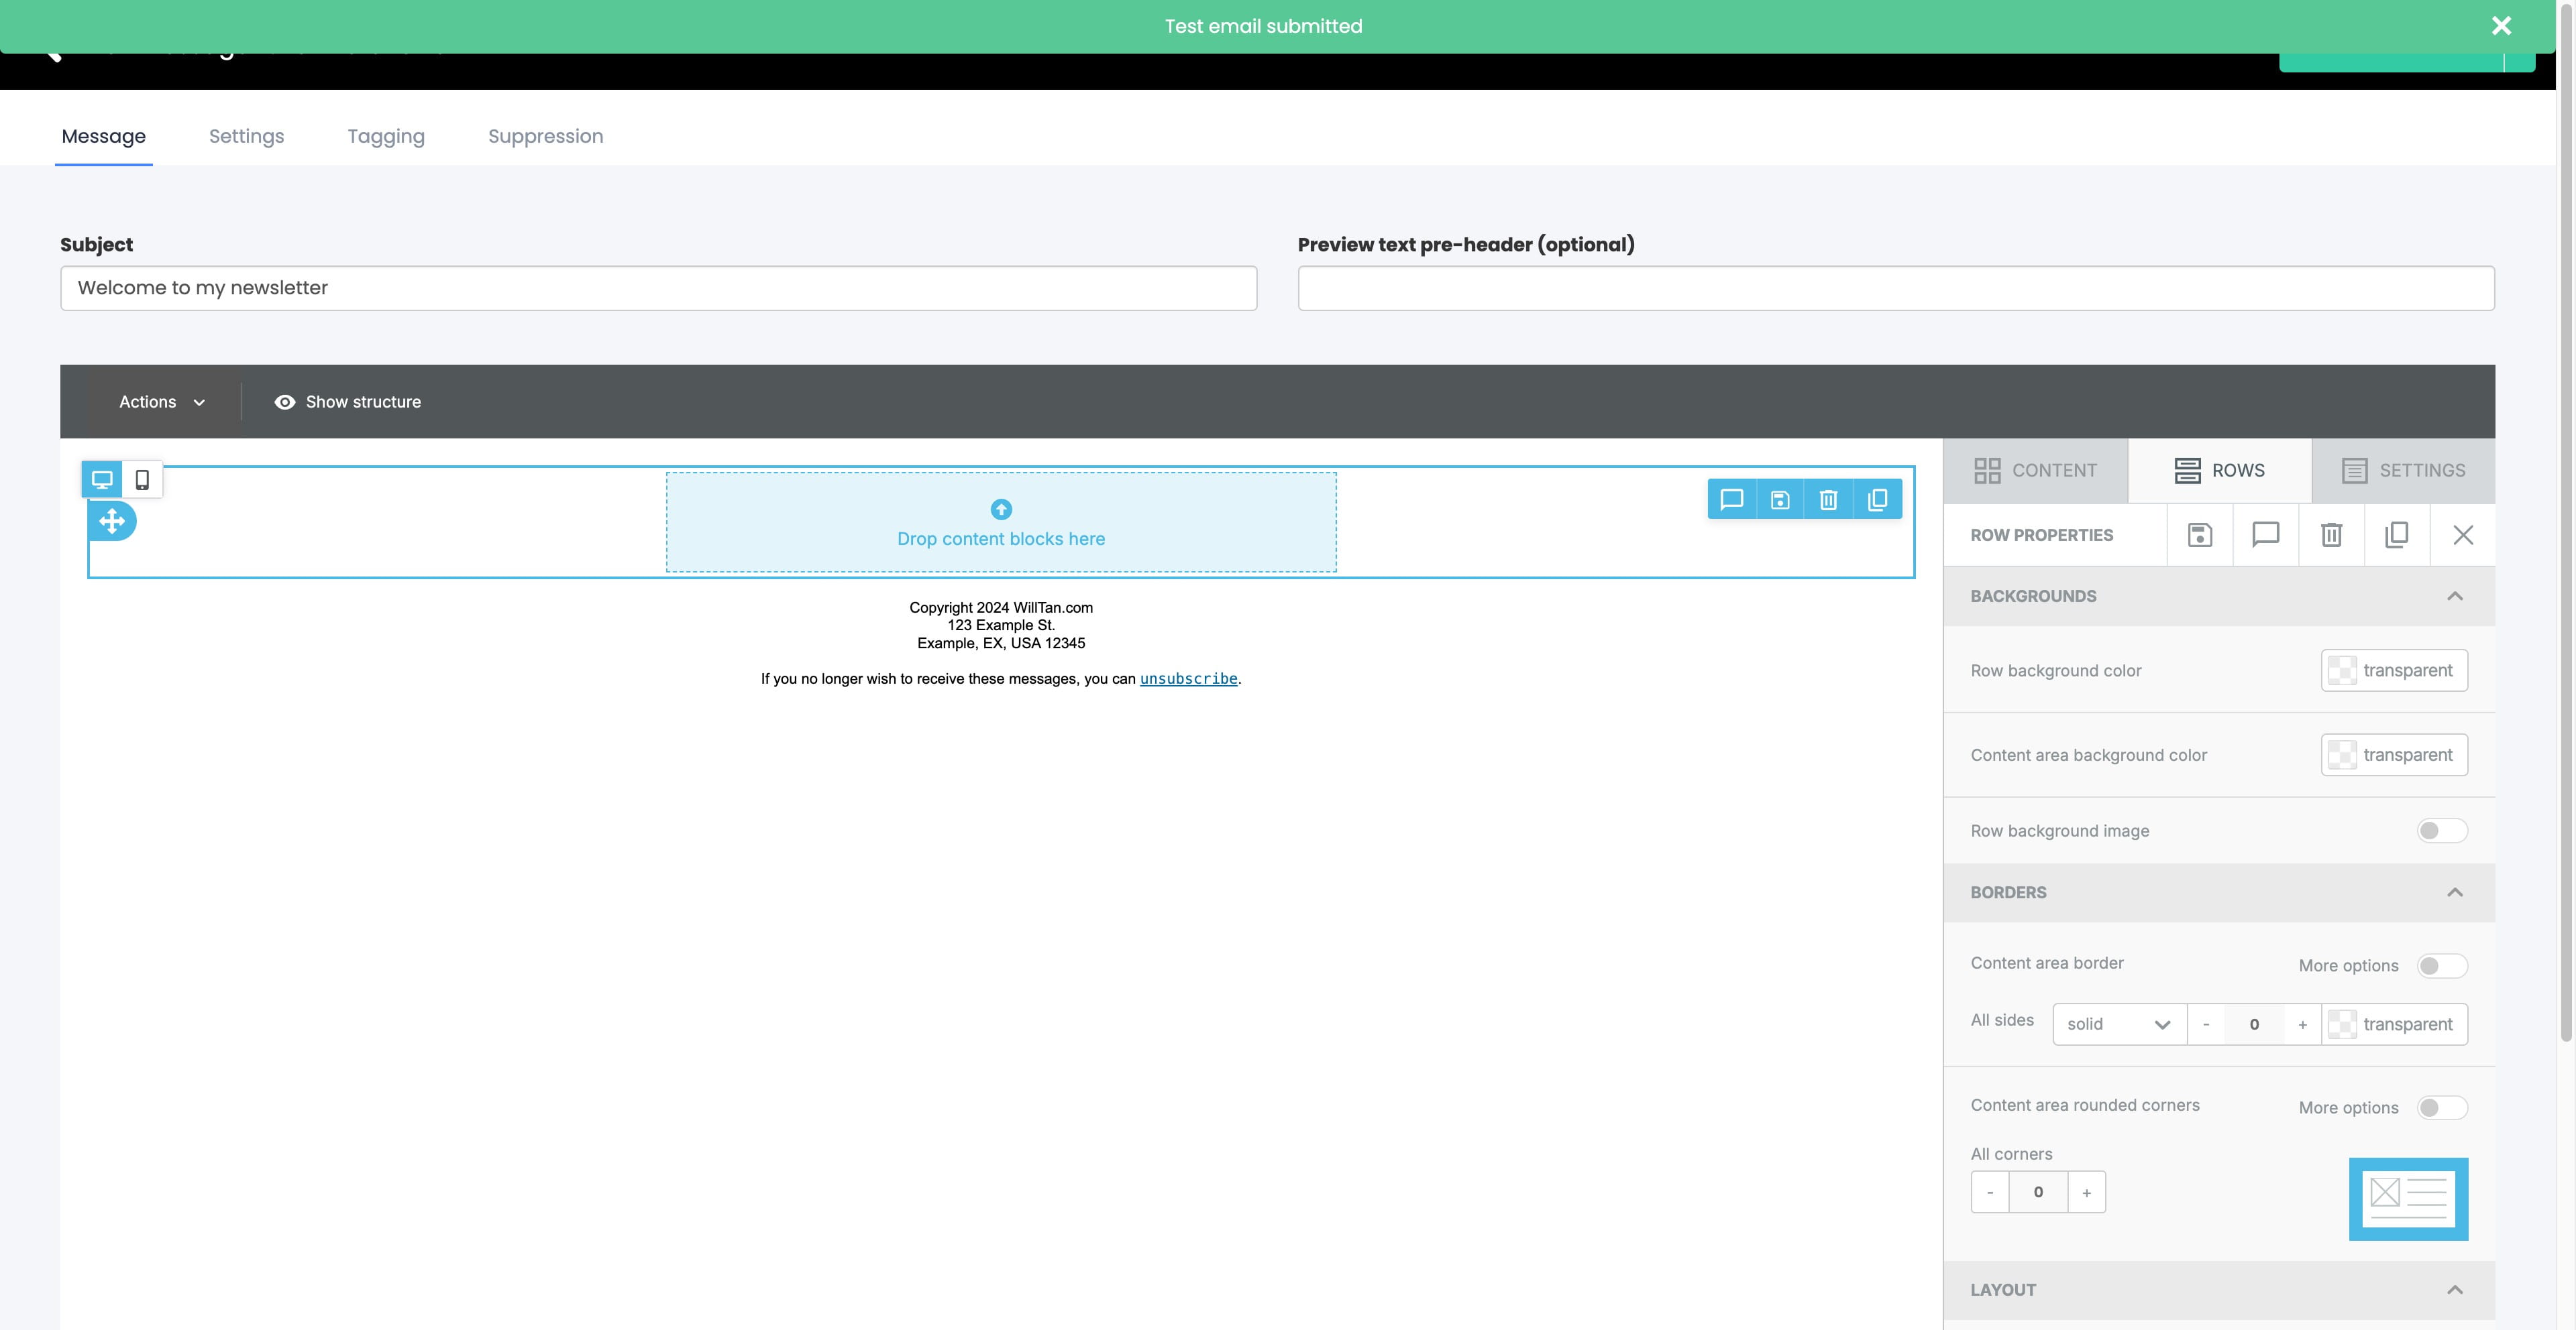Open the Suppression tab

tap(545, 136)
